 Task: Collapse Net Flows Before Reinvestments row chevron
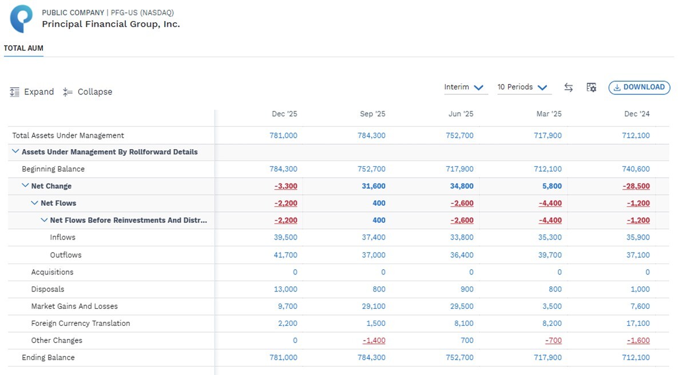(44, 220)
